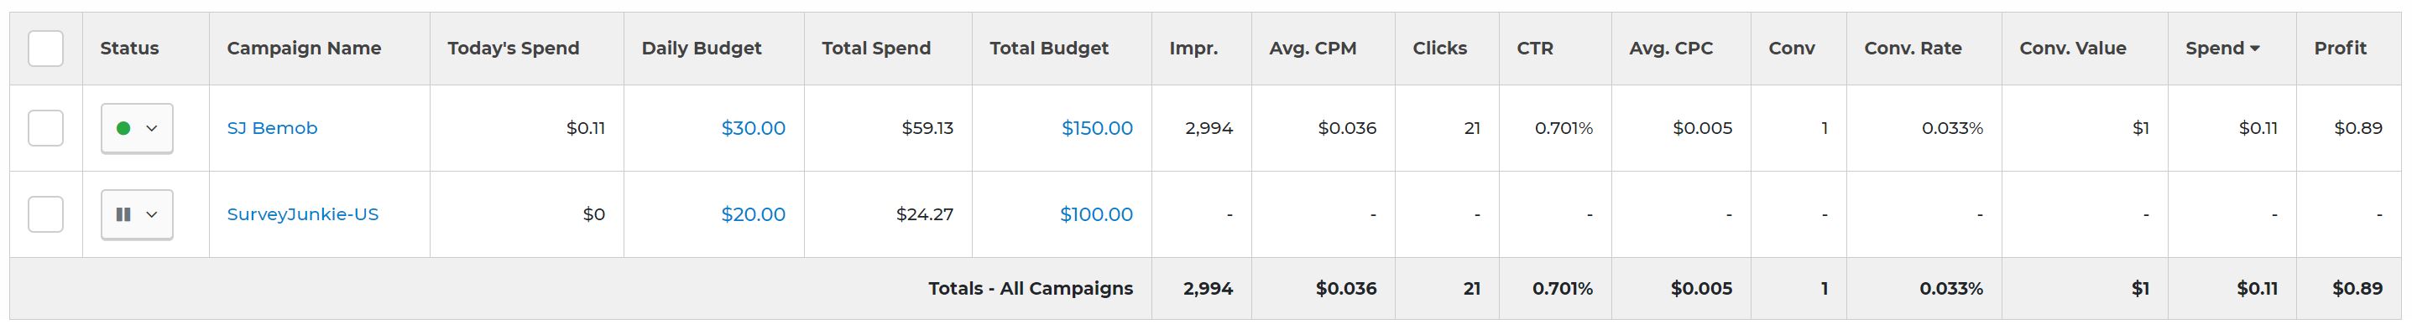2412x324 pixels.
Task: Click the paused status icon for SurveyJunkie-US
Action: 123,213
